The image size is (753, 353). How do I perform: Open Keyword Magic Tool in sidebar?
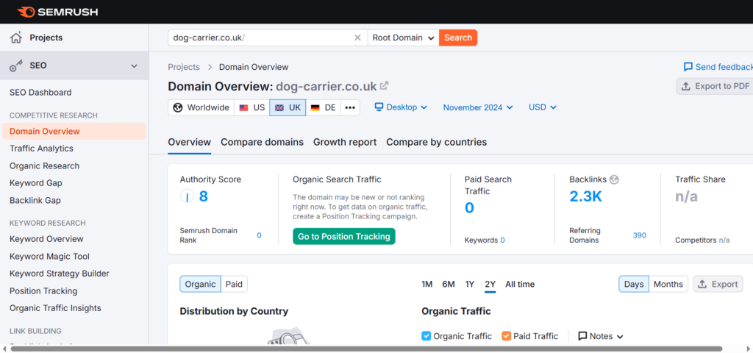tap(49, 256)
